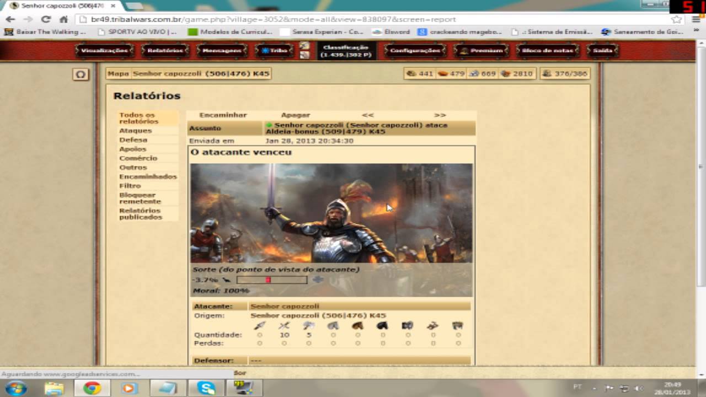Select the Ataques reports category
This screenshot has height=397, width=706.
pyautogui.click(x=135, y=131)
